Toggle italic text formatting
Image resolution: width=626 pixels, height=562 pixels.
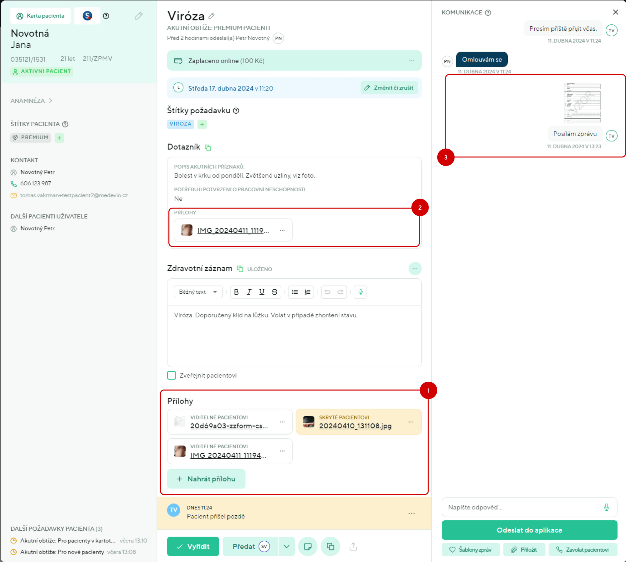249,292
